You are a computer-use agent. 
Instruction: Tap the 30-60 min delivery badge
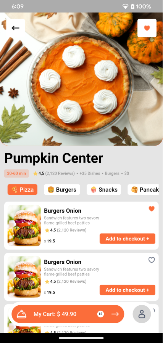[x=17, y=173]
